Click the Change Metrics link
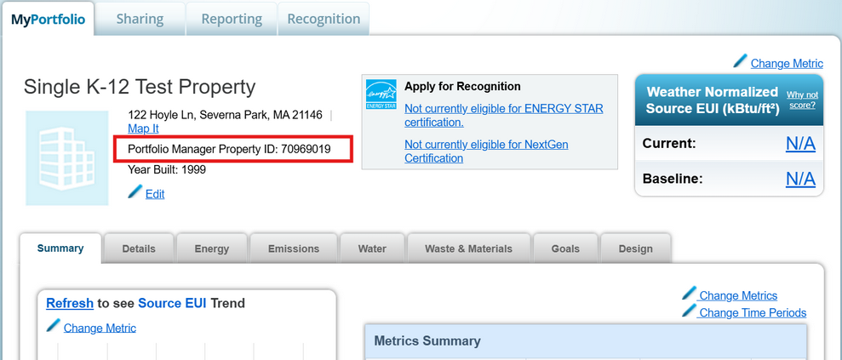842x360 pixels. click(738, 296)
